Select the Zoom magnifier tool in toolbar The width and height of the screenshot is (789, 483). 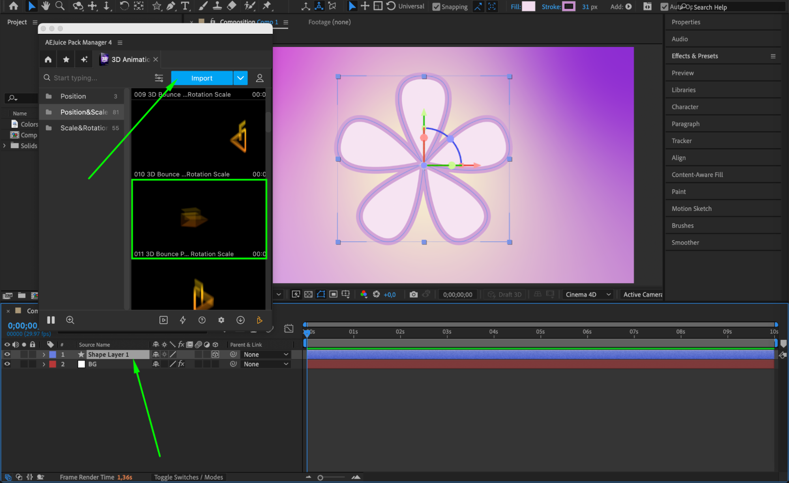point(60,6)
